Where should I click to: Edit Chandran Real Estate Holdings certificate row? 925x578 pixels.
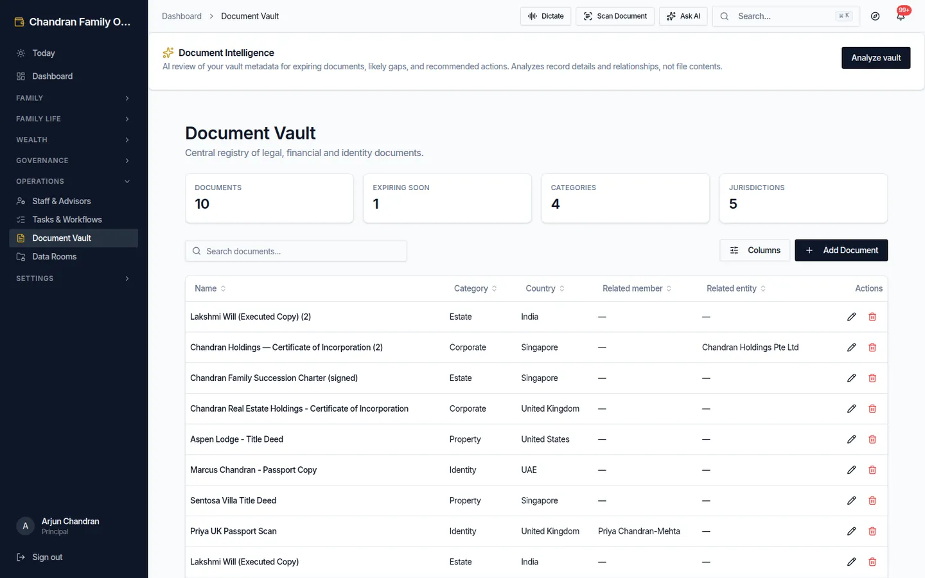[x=851, y=408]
